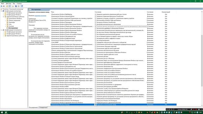203x114 pixels.
Task: Select policy Разрешить использование камер row
Action: pos(114,104)
